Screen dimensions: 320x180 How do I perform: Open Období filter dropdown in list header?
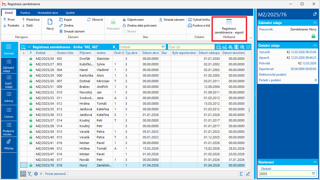(x=163, y=47)
